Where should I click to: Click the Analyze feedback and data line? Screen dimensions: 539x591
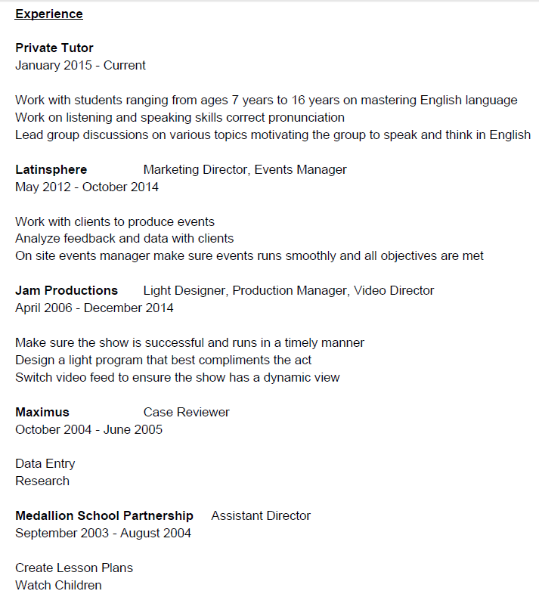125,238
